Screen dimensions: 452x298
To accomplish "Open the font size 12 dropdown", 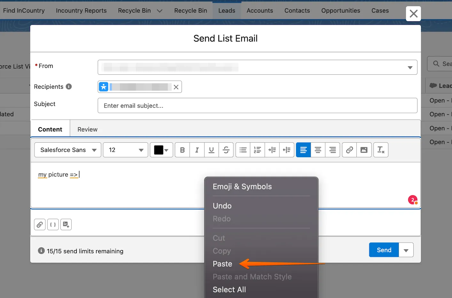I will point(126,150).
